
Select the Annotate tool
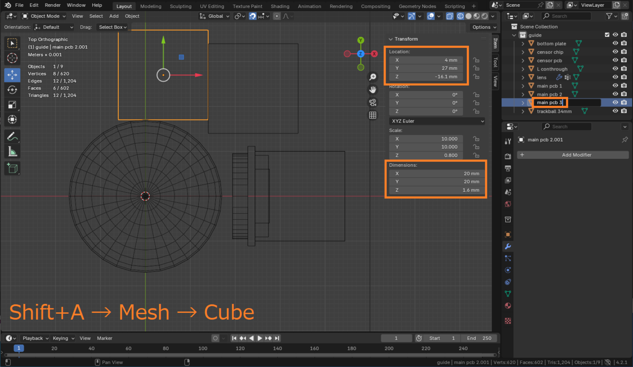12,136
